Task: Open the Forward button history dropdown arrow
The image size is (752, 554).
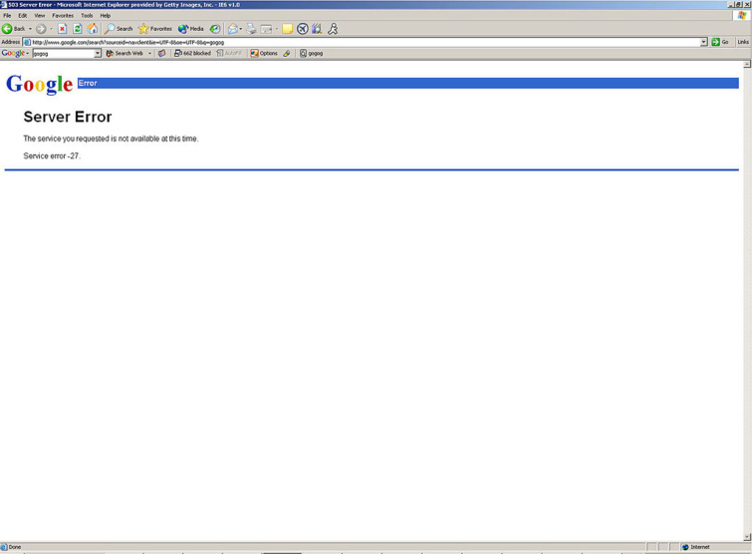Action: point(52,29)
